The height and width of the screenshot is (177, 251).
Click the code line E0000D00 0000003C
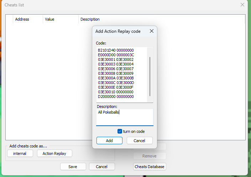116,55
